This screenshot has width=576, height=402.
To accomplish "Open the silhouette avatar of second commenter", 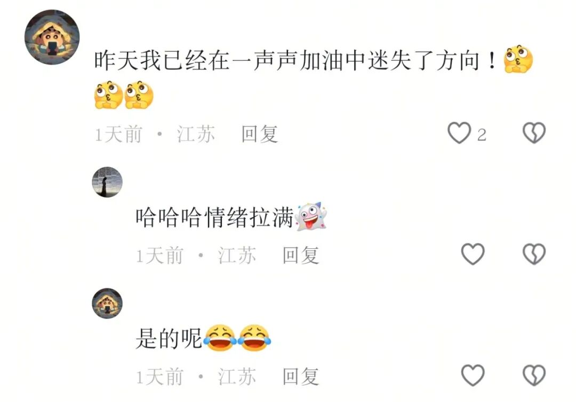I will 107,182.
